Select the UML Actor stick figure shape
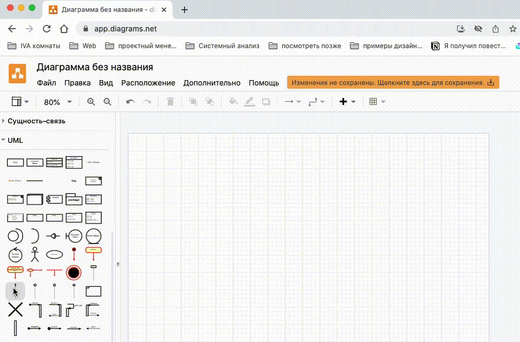The height and width of the screenshot is (342, 520). (x=35, y=254)
